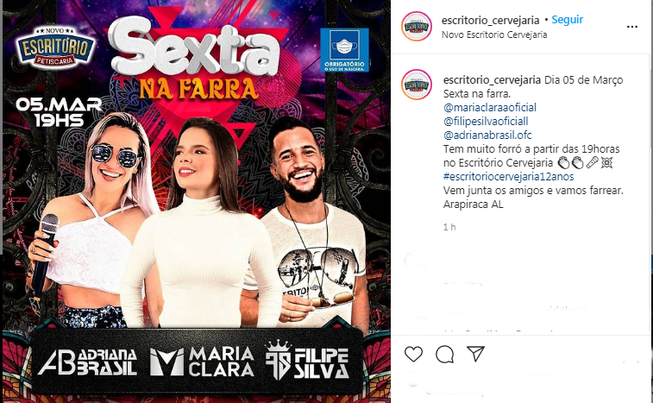Open the #escritoriocervejaria12anos hashtag

pyautogui.click(x=508, y=176)
